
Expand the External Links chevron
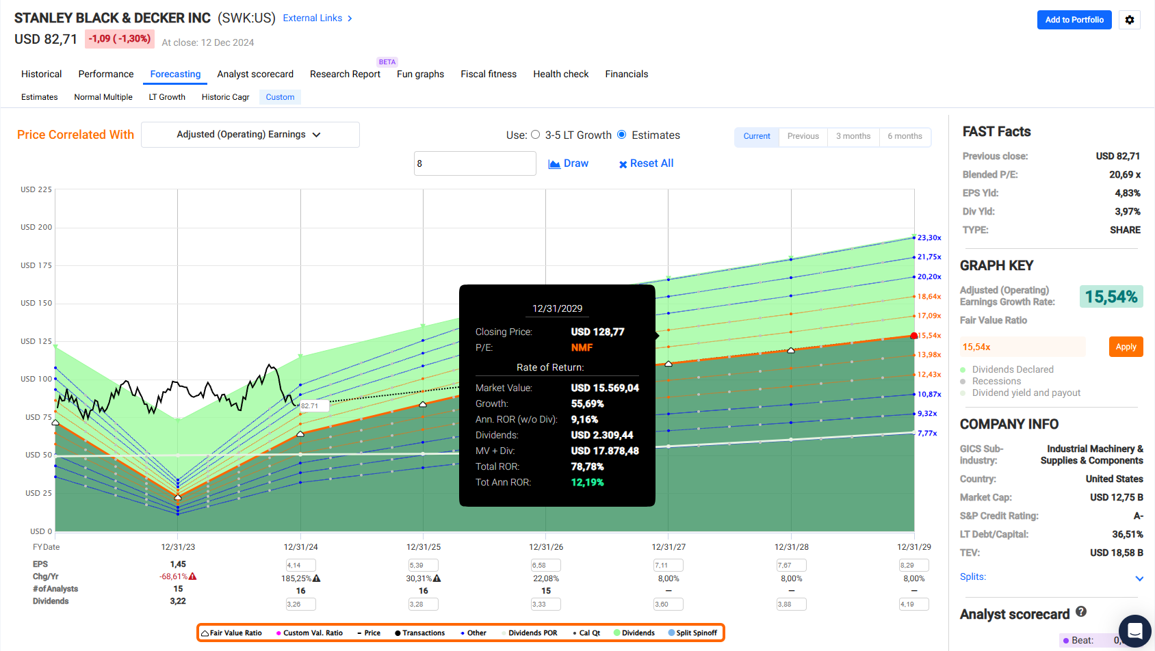click(x=350, y=18)
